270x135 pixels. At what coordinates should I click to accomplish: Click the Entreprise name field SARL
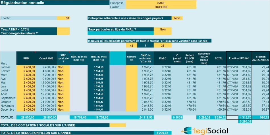click(161, 3)
